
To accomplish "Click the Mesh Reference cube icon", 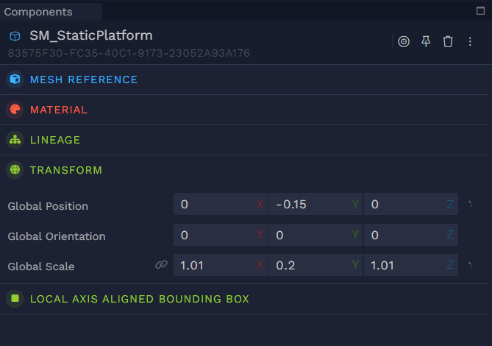I will [15, 80].
